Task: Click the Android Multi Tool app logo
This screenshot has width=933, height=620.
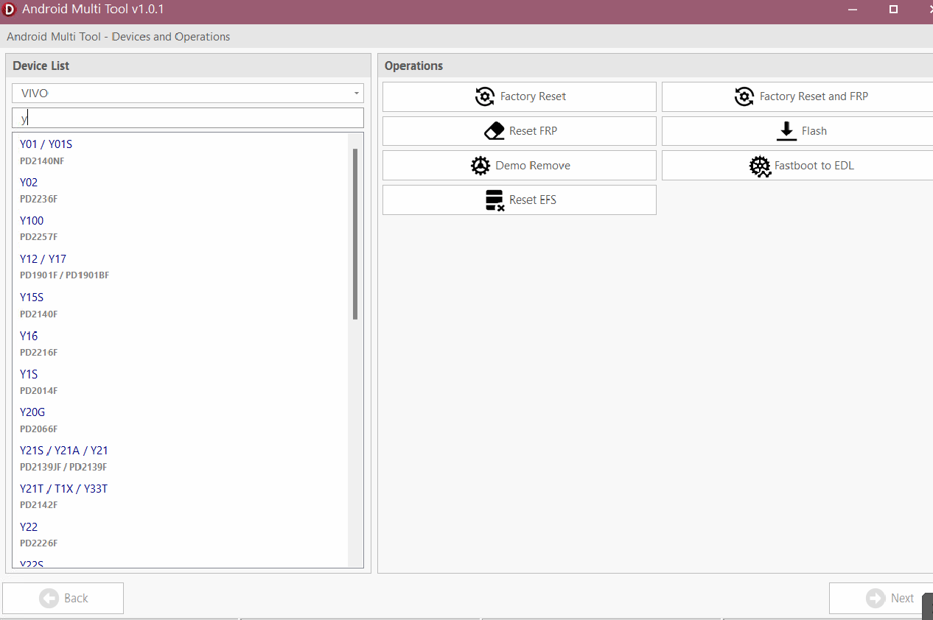Action: click(10, 10)
